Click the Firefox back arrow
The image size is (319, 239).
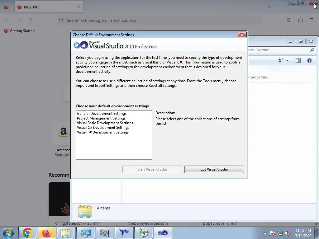tap(7, 20)
